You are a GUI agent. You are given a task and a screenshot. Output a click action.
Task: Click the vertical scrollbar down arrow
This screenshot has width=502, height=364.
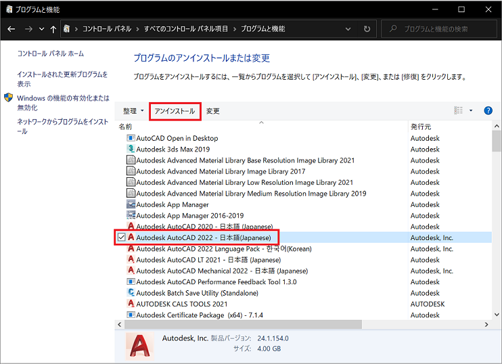[x=497, y=315]
